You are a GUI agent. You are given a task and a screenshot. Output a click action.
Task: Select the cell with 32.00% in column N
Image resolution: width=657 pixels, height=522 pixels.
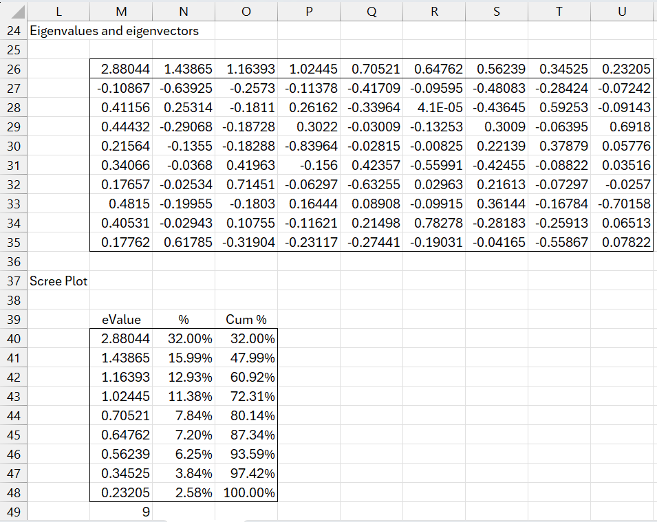coord(184,339)
